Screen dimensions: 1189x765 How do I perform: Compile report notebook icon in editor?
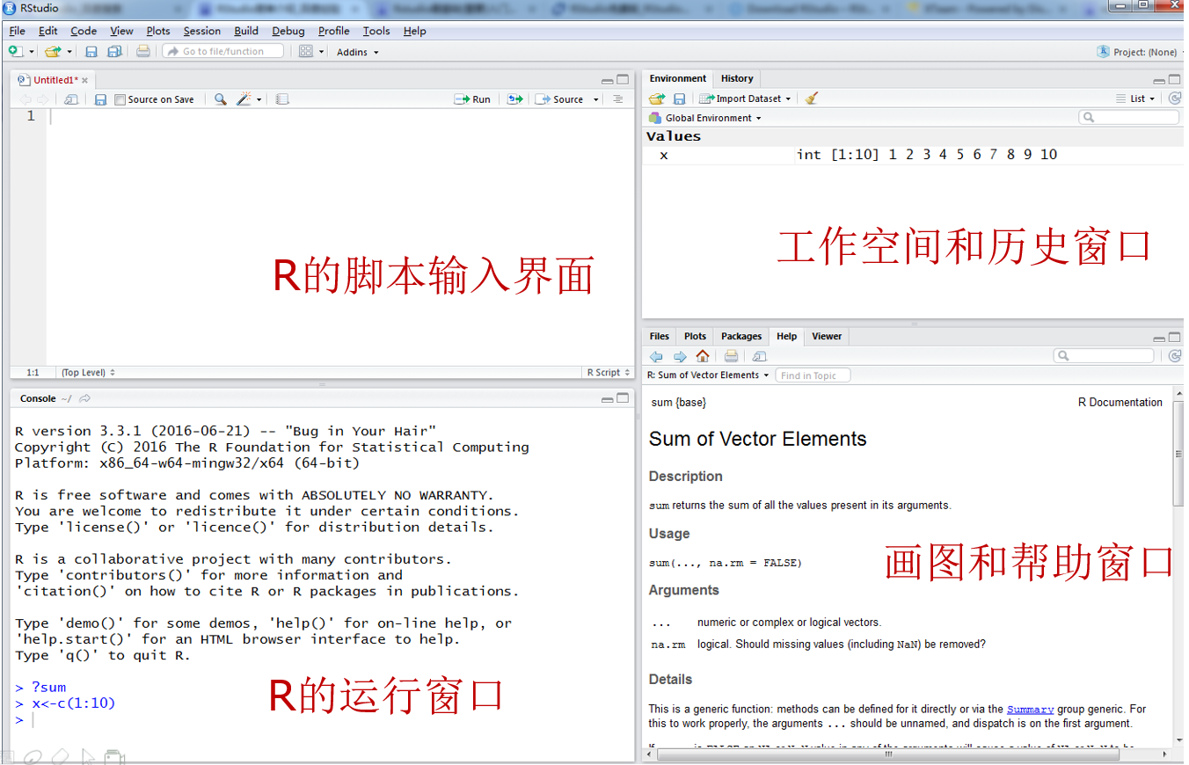[281, 99]
